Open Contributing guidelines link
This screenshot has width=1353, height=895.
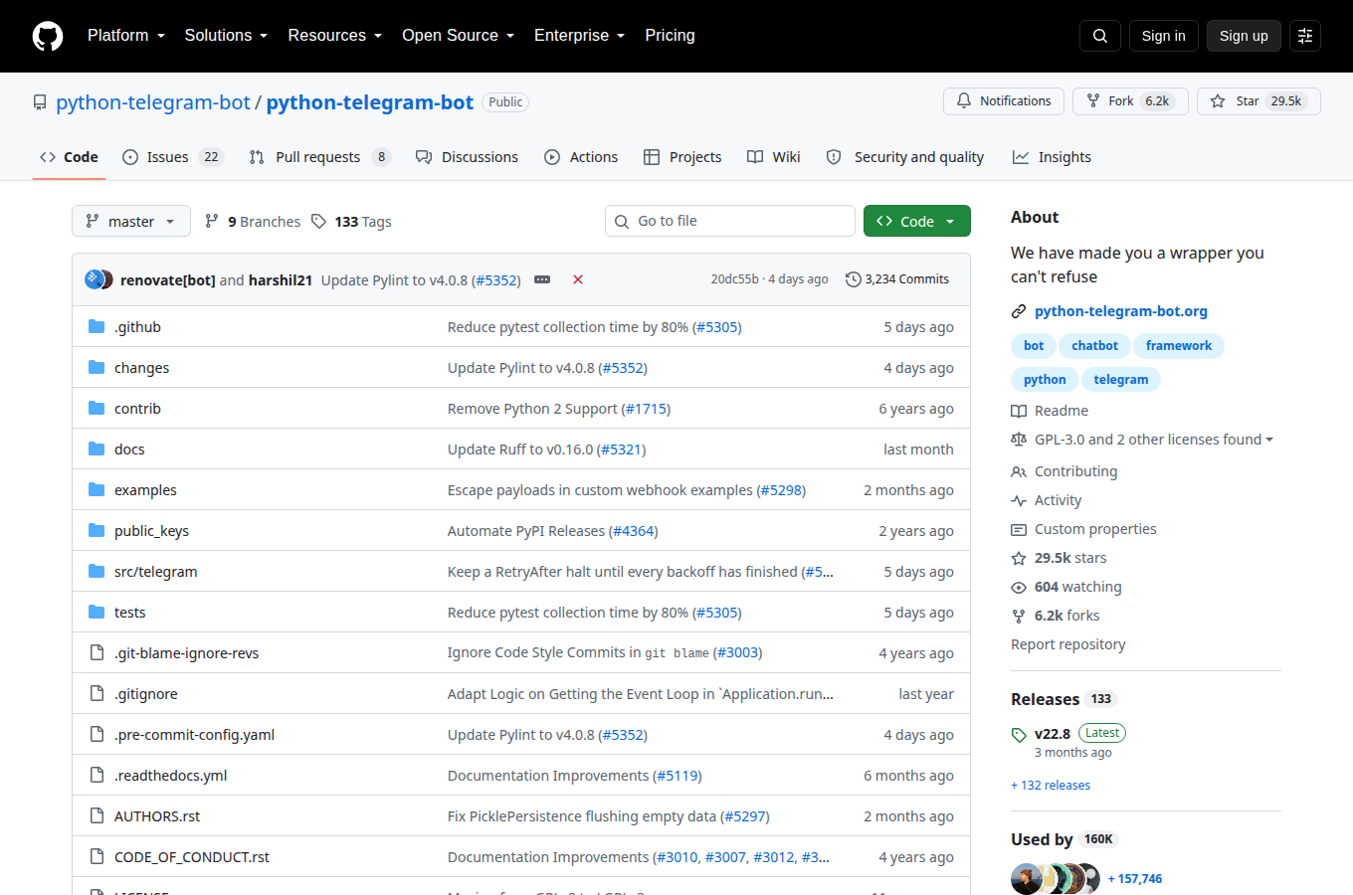click(1064, 471)
